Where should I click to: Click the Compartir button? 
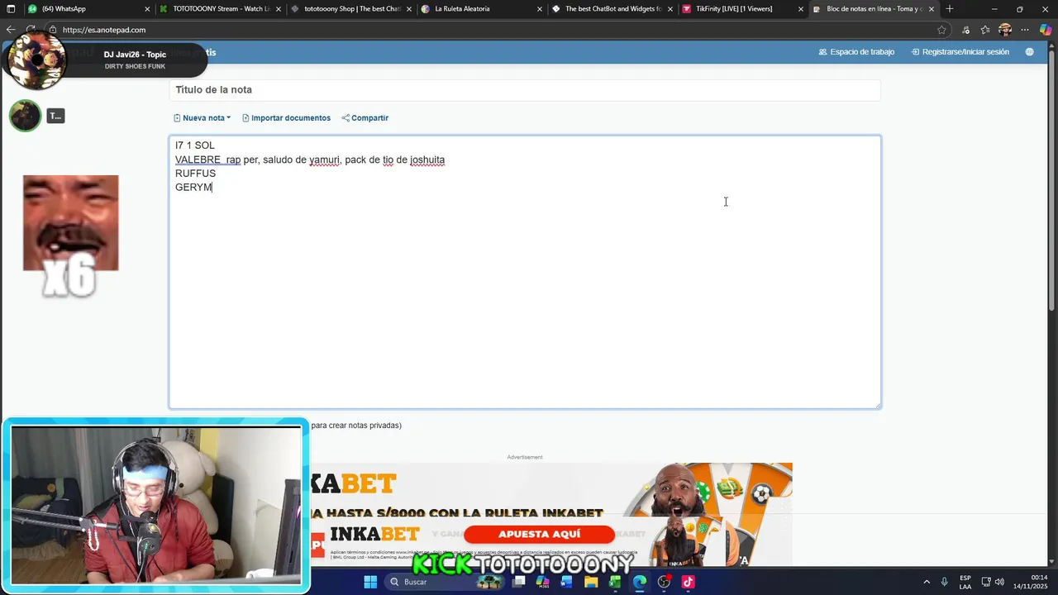[x=365, y=118]
